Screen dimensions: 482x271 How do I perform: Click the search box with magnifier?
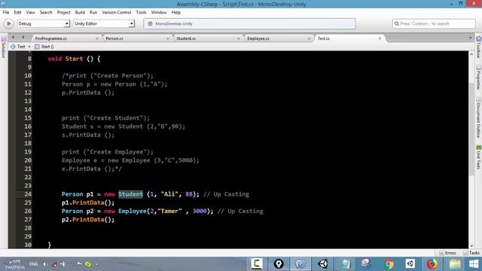tap(434, 23)
